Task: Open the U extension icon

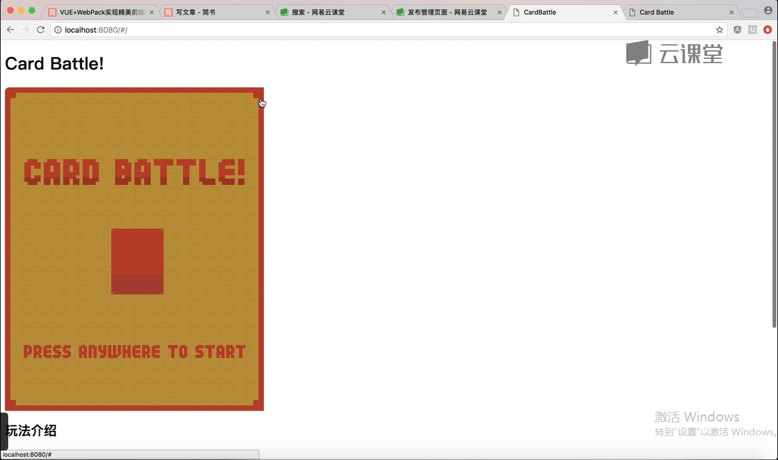Action: (752, 30)
